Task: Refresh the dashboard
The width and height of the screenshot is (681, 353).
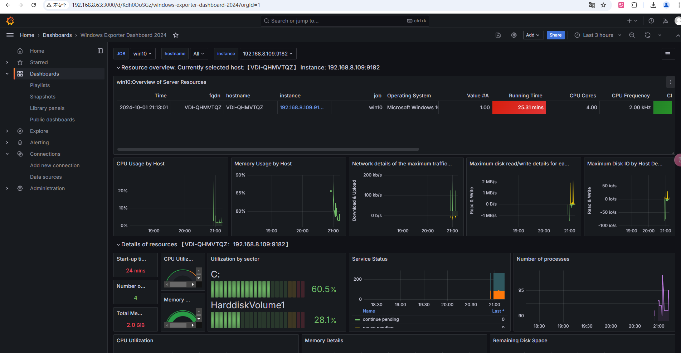Action: point(647,35)
